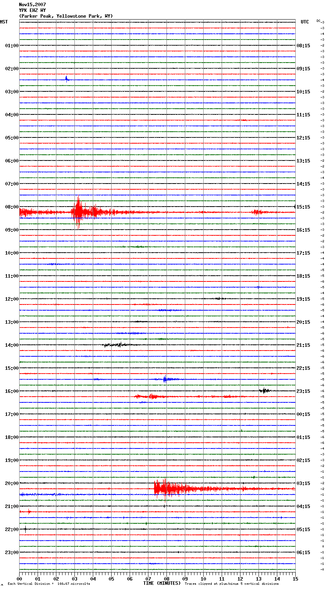
Task: Select the 12:00 MST time label
Action: (x=12, y=299)
